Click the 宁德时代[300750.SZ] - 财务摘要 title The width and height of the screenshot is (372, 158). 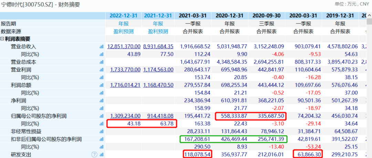pyautogui.click(x=41, y=4)
